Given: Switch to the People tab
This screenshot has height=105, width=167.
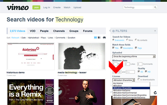Looking at the screenshot, I should pos(44,31).
